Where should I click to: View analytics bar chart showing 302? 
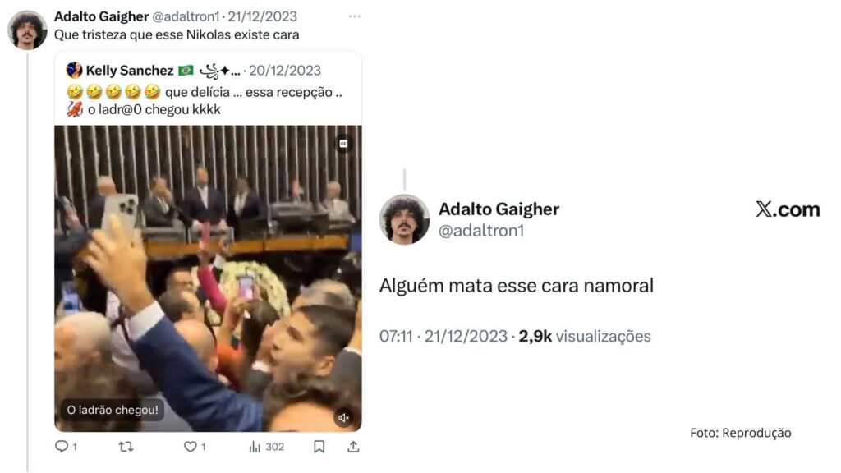pyautogui.click(x=266, y=447)
